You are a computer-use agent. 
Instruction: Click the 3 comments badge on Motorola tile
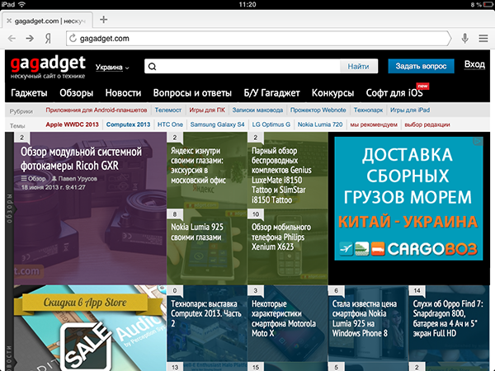click(256, 290)
